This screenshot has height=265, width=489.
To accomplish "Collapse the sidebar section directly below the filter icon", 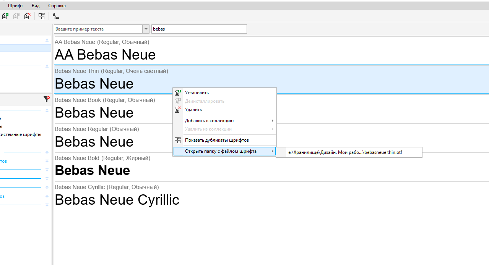I will click(x=47, y=110).
